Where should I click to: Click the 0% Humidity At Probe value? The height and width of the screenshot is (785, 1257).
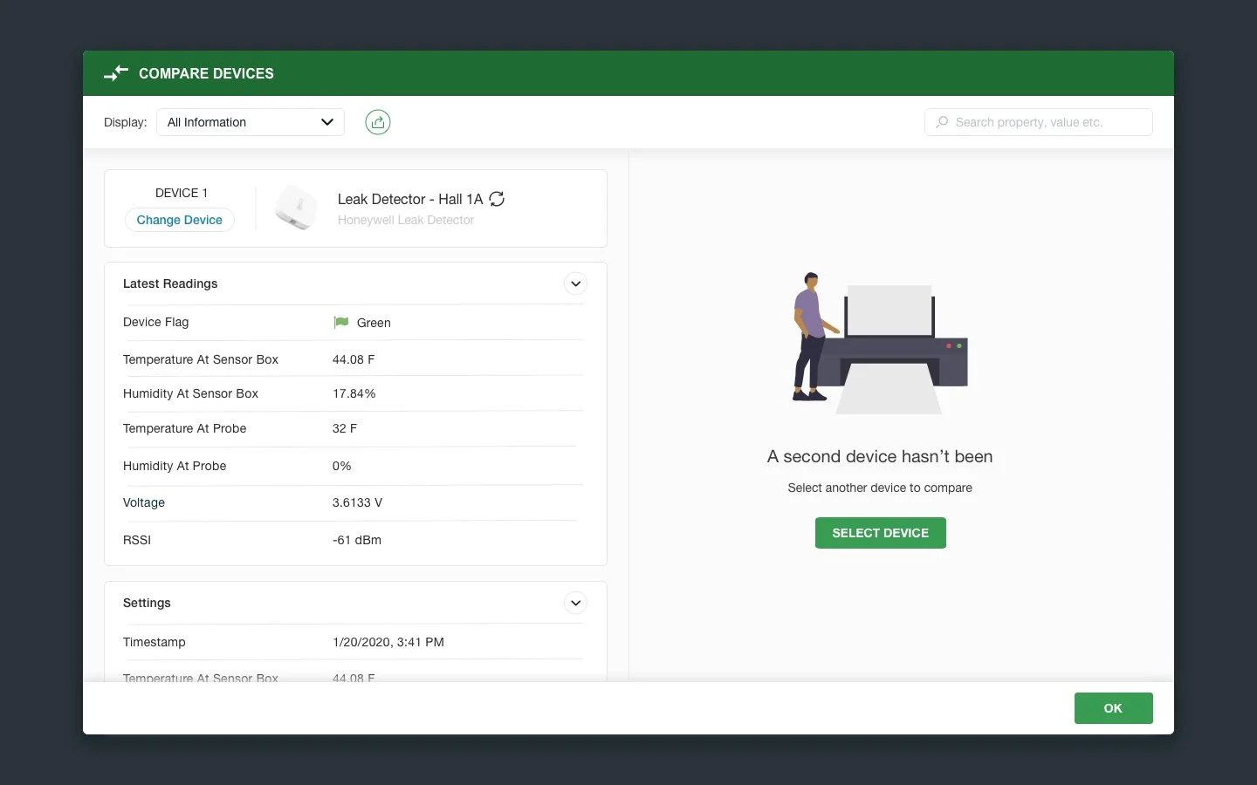pos(342,466)
